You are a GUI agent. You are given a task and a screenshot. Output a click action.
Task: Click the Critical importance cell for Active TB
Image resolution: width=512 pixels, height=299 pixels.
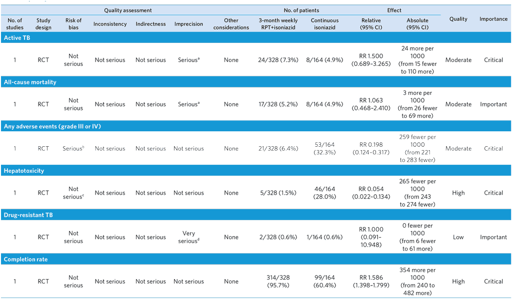[493, 59]
